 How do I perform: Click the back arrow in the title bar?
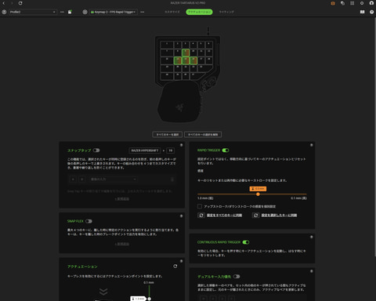(x=4, y=3)
